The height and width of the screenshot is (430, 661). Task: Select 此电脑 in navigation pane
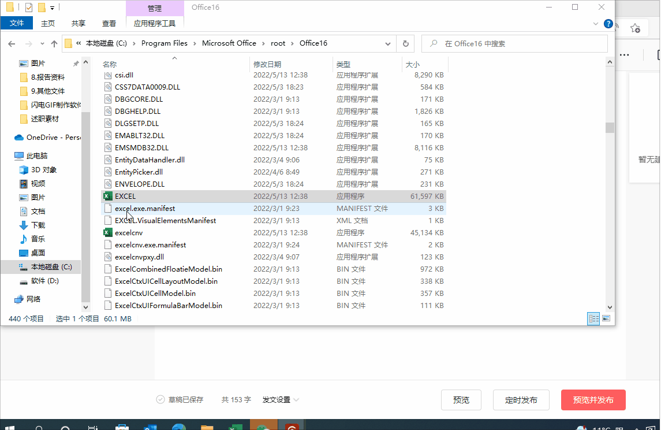click(x=31, y=155)
